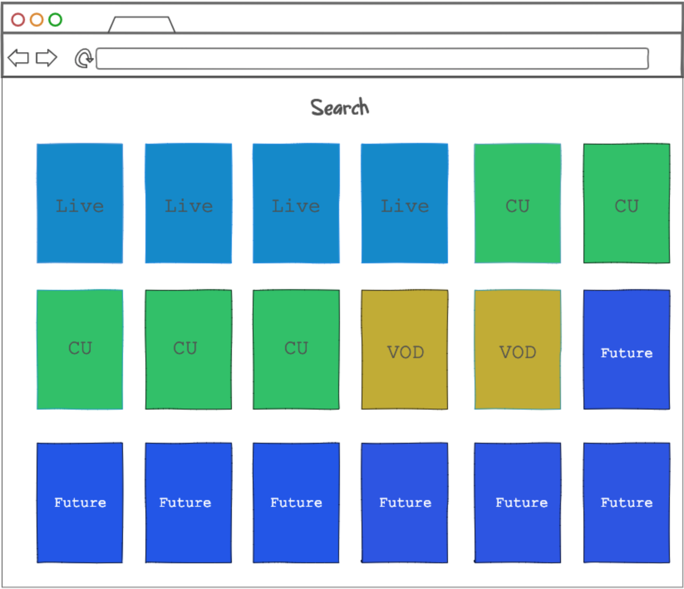The width and height of the screenshot is (684, 589).
Task: Open the third Live tile
Action: [x=296, y=204]
